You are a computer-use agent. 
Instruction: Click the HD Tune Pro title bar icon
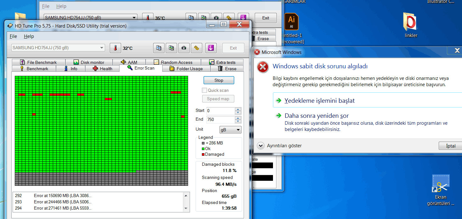pos(10,26)
